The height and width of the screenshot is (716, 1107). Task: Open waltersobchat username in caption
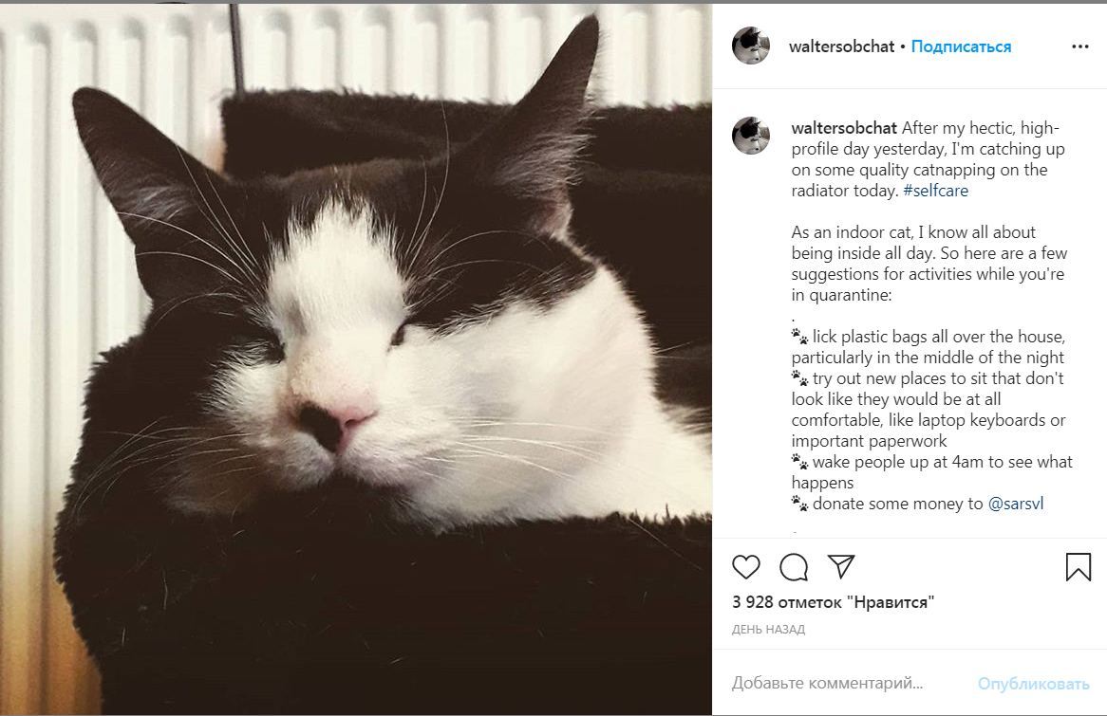[x=844, y=128]
